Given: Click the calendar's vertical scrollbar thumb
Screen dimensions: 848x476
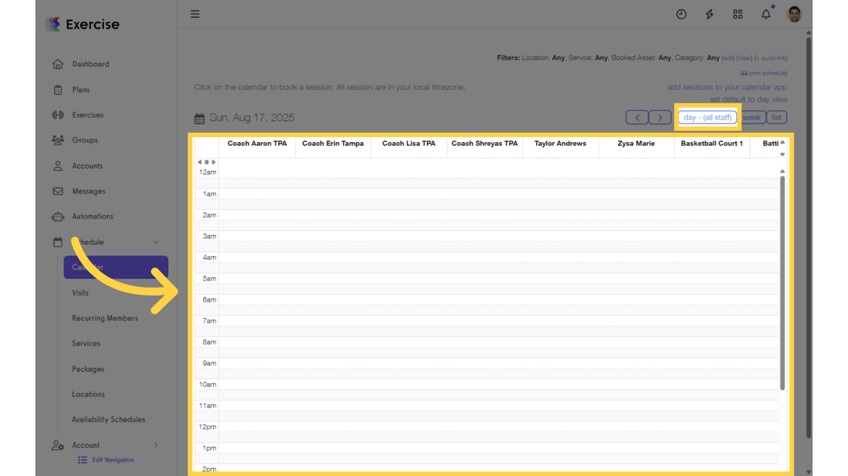Looking at the screenshot, I should [x=782, y=283].
